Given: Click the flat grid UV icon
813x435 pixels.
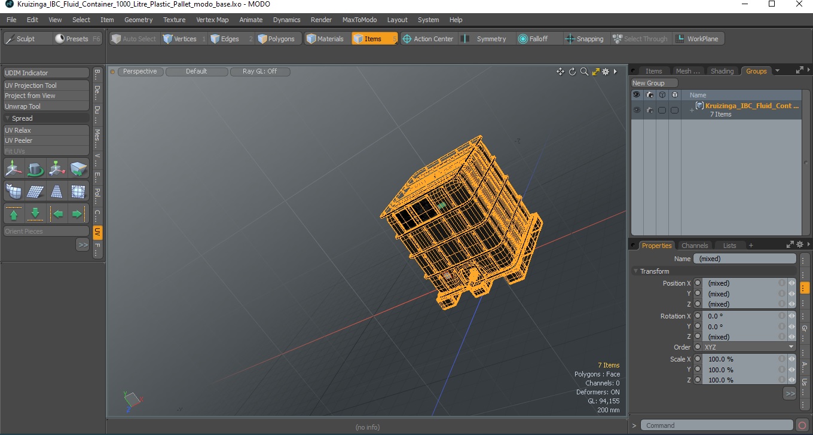Looking at the screenshot, I should (x=35, y=191).
